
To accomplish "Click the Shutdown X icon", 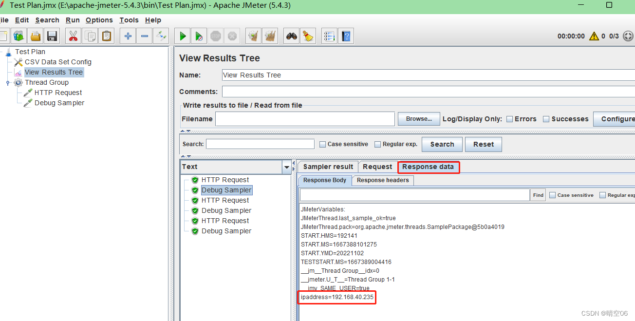I will click(232, 36).
